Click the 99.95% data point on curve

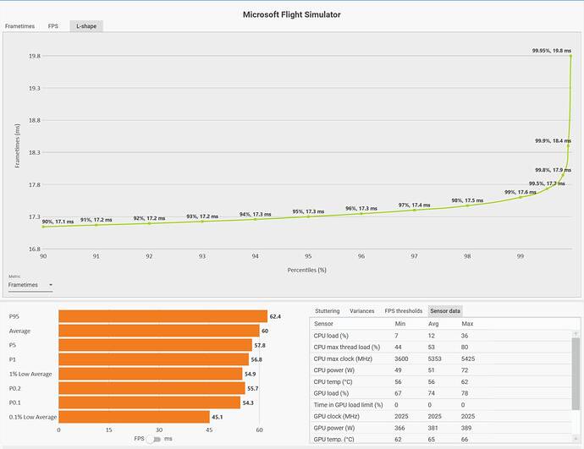tap(570, 56)
